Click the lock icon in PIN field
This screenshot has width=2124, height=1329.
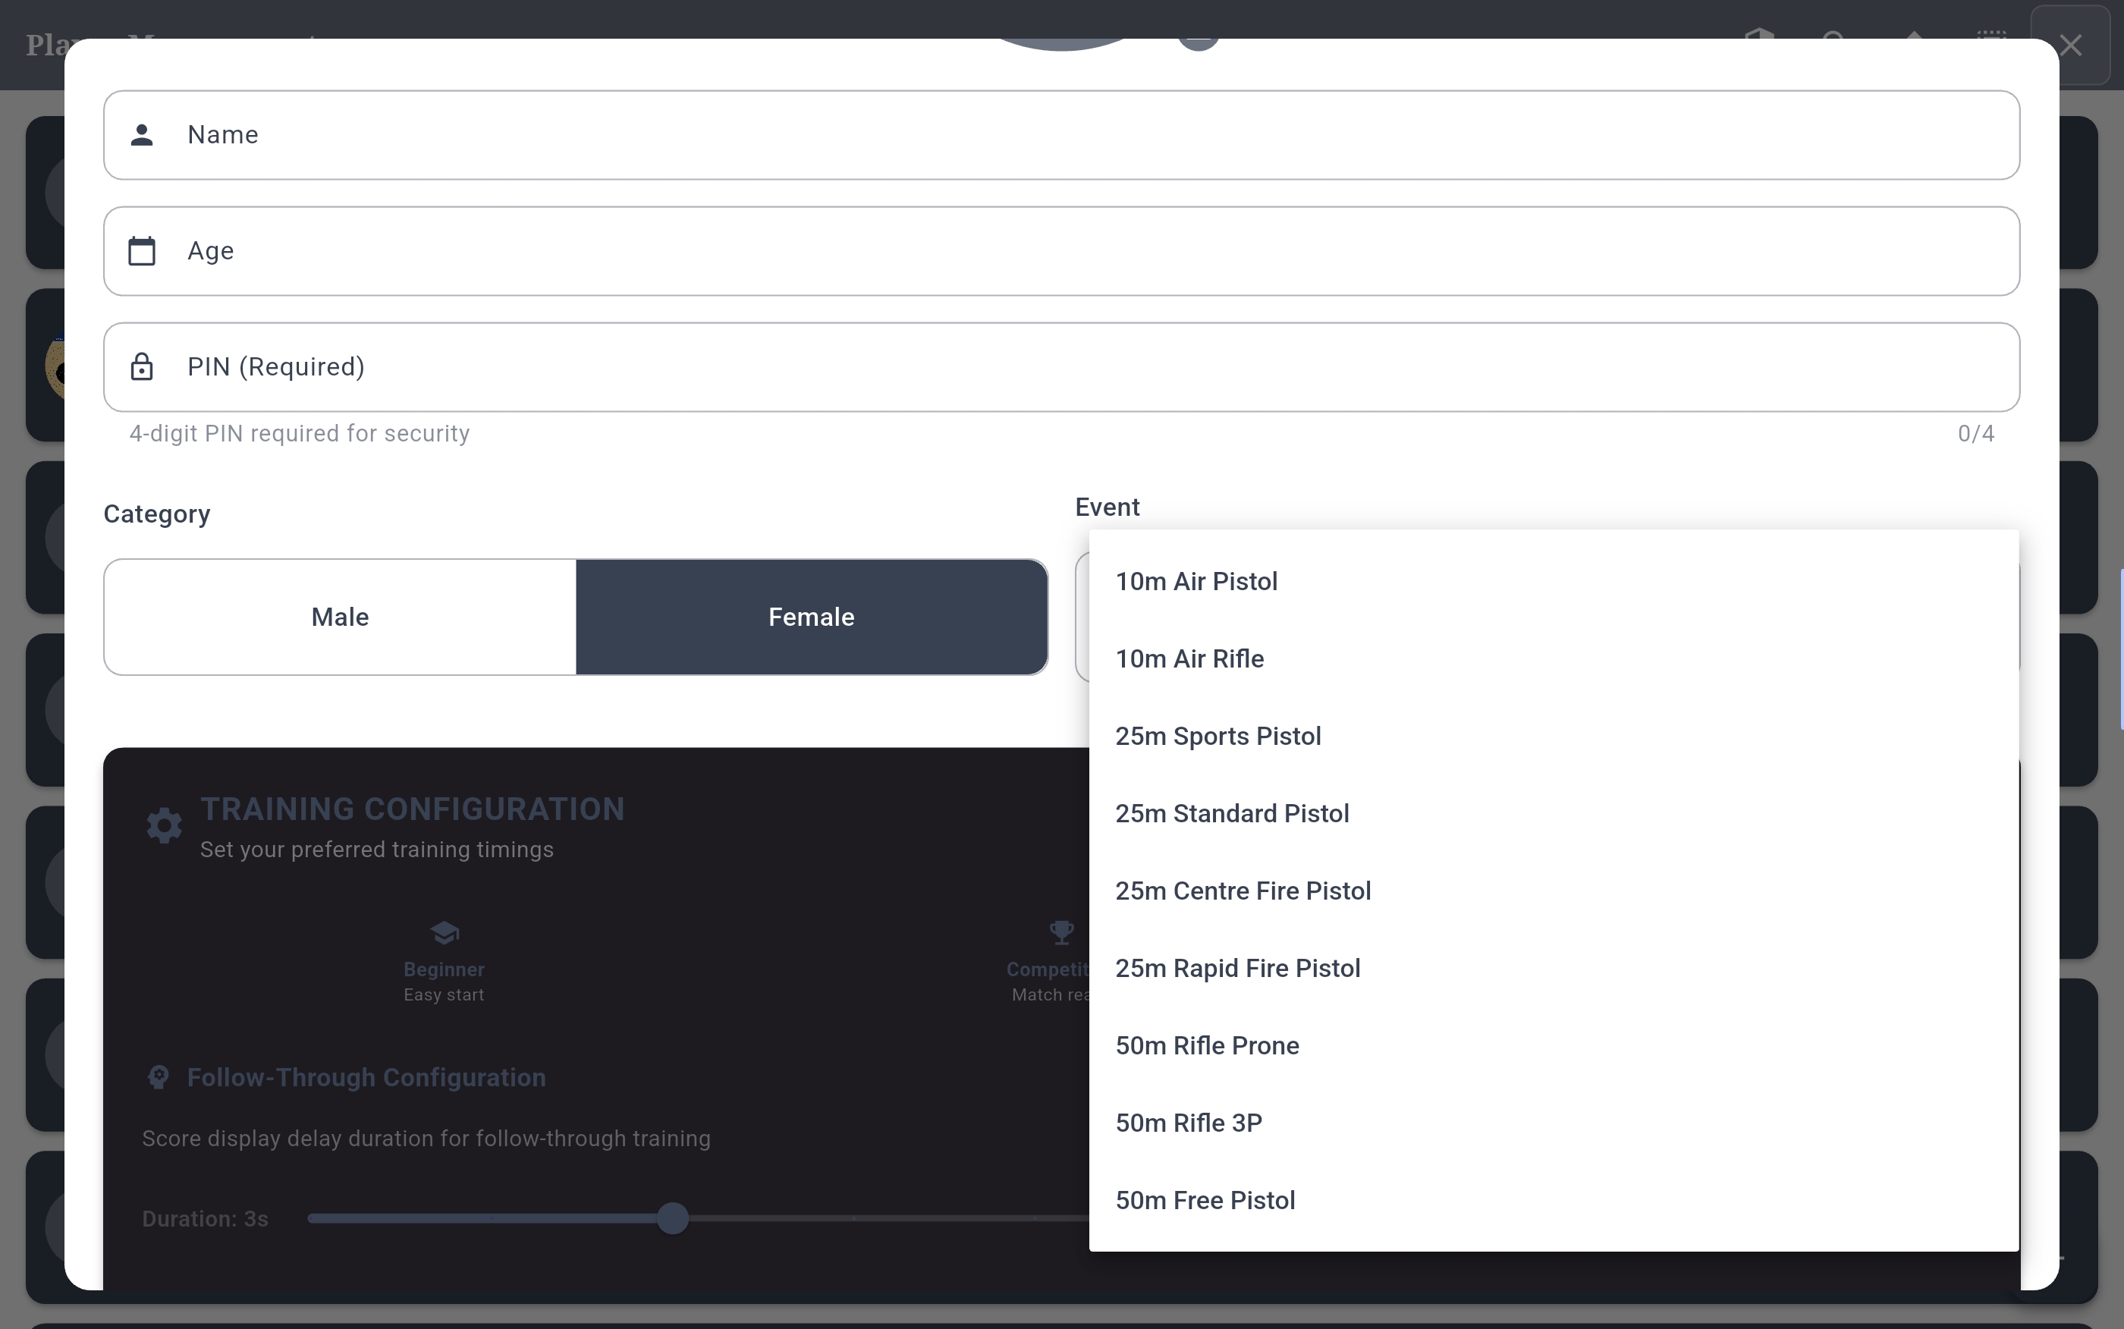pyautogui.click(x=142, y=366)
